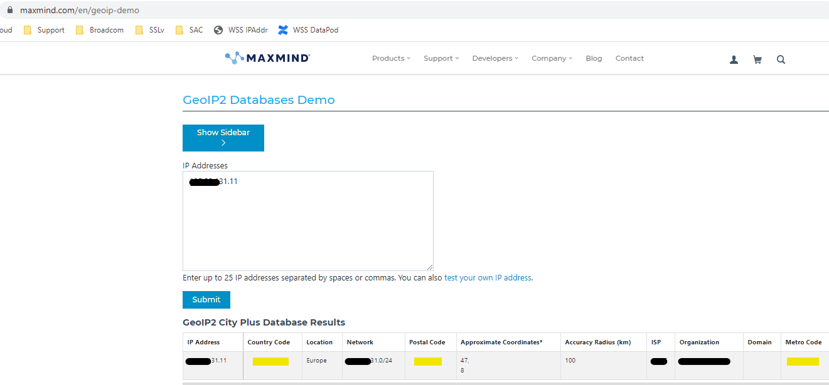This screenshot has width=829, height=385.
Task: Open the user account icon
Action: (734, 59)
